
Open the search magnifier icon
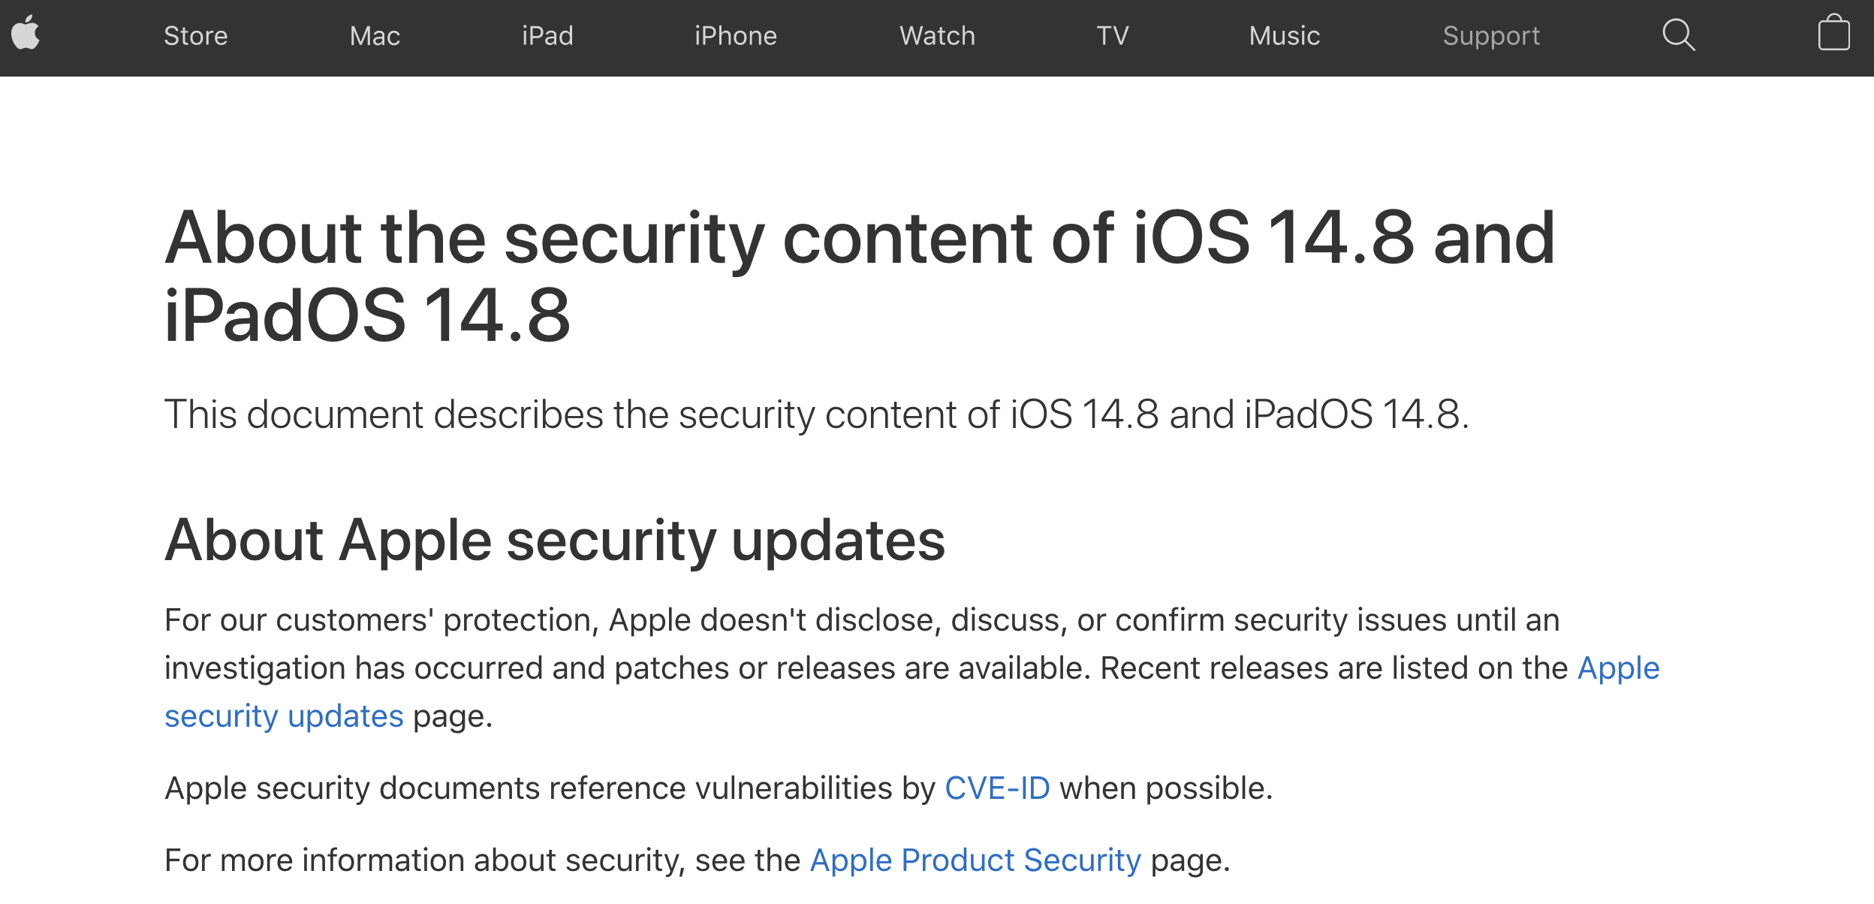point(1679,35)
